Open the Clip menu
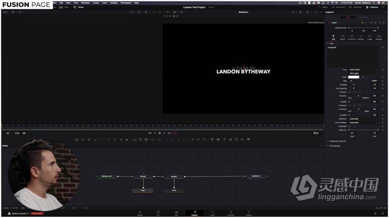The height and width of the screenshot is (218, 389). point(61,3)
